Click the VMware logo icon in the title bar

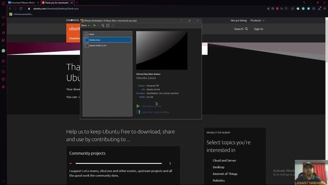[x=82, y=21]
